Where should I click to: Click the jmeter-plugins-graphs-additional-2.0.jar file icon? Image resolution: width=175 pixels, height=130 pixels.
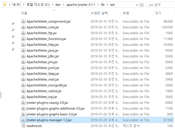[23, 108]
